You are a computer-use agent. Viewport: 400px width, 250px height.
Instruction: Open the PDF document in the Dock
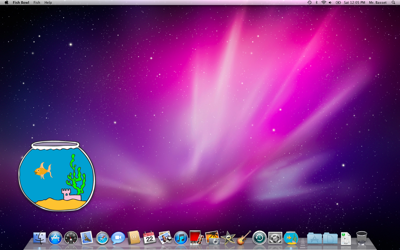(346, 238)
